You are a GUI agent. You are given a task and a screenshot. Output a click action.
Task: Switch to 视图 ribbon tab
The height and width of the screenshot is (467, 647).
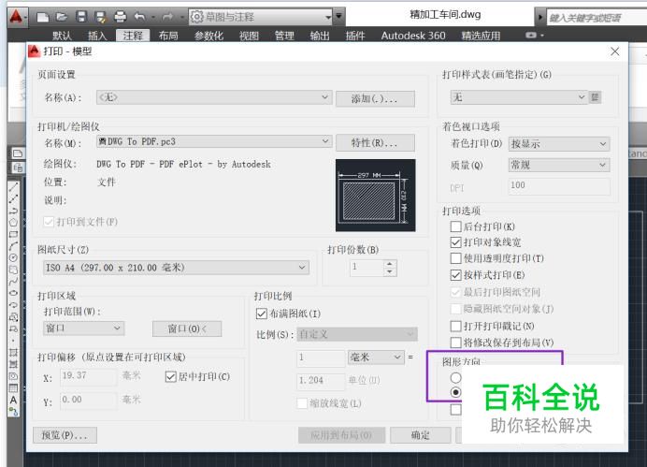click(x=249, y=36)
